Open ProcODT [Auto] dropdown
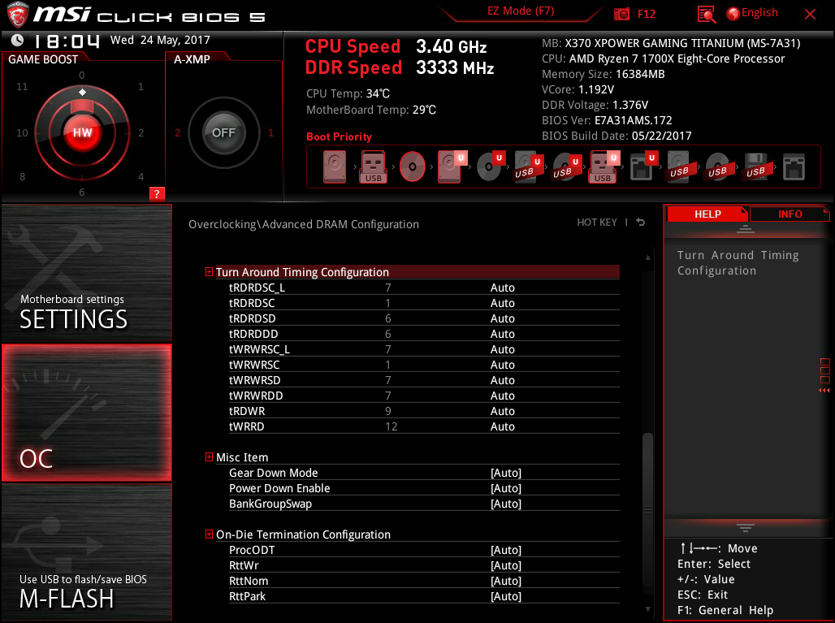Screen dimensions: 835x623 click(506, 550)
